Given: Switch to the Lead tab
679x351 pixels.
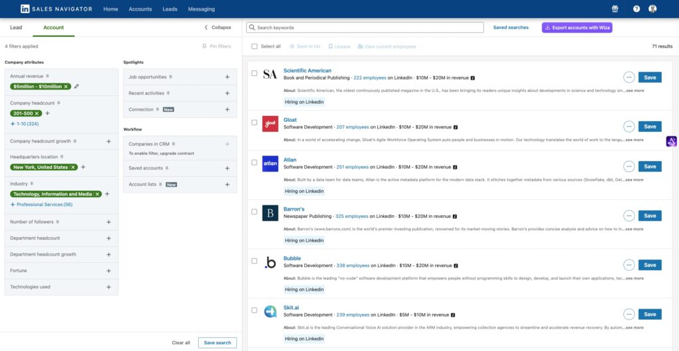Looking at the screenshot, I should (16, 27).
